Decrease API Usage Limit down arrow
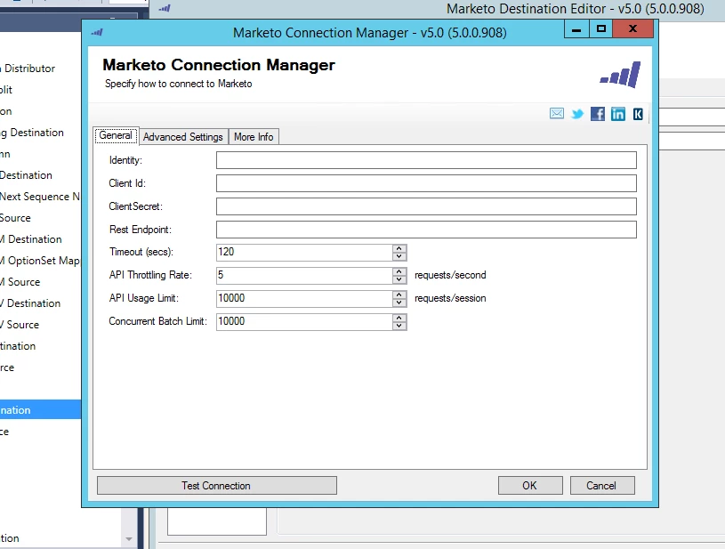The height and width of the screenshot is (549, 725). [399, 303]
